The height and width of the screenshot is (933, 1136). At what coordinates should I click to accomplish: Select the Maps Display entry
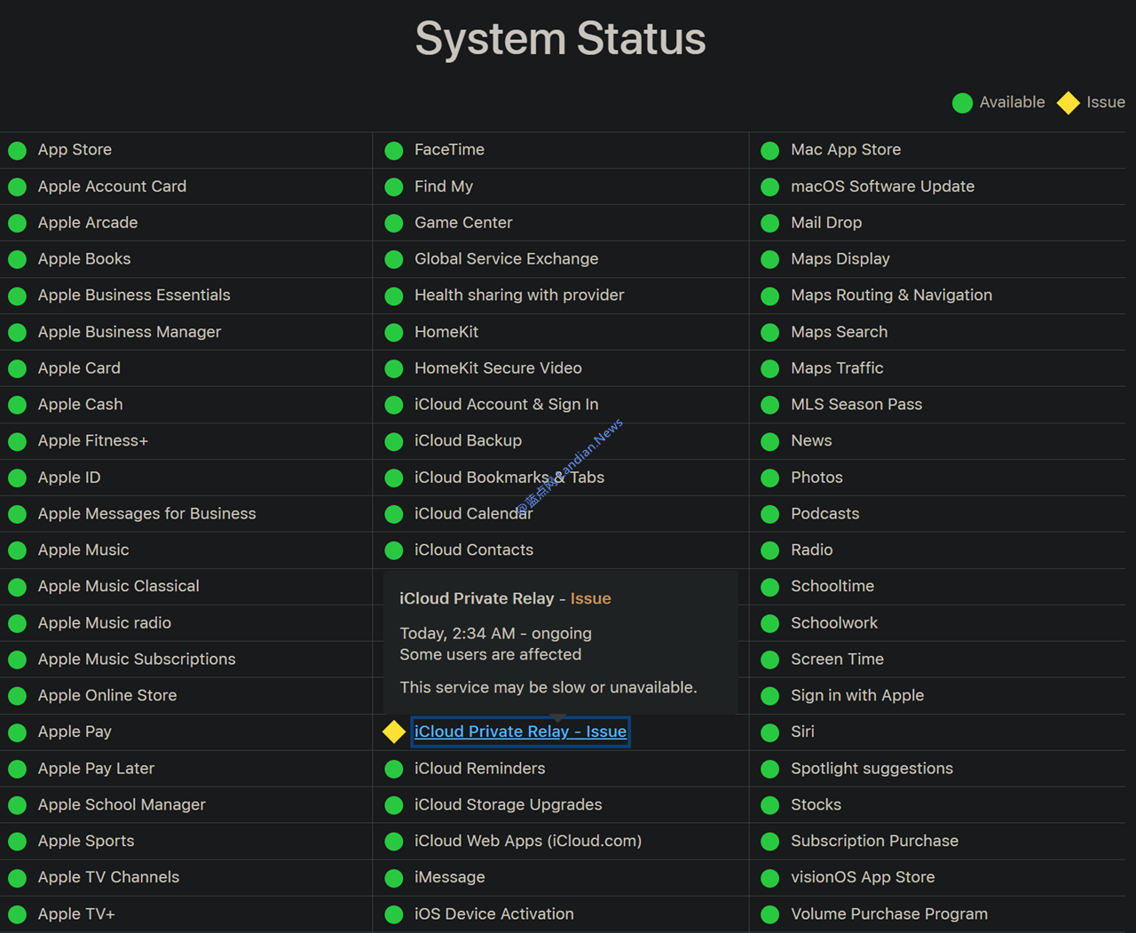pyautogui.click(x=840, y=259)
